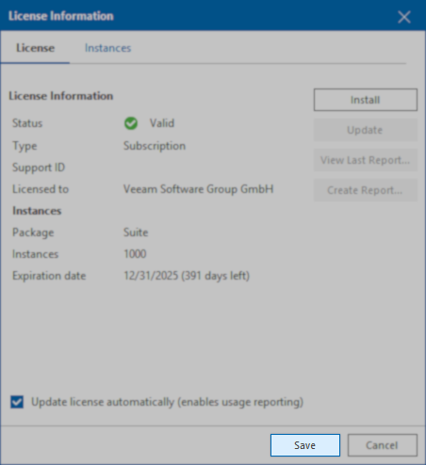426x465 pixels.
Task: Click 'Update license automatically' label text
Action: tap(167, 402)
